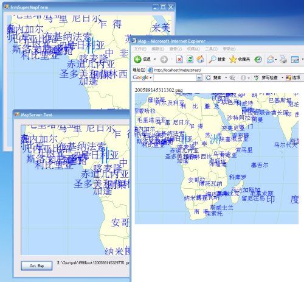Click the greyed highlight icon on Google toolbar

pyautogui.click(x=232, y=77)
